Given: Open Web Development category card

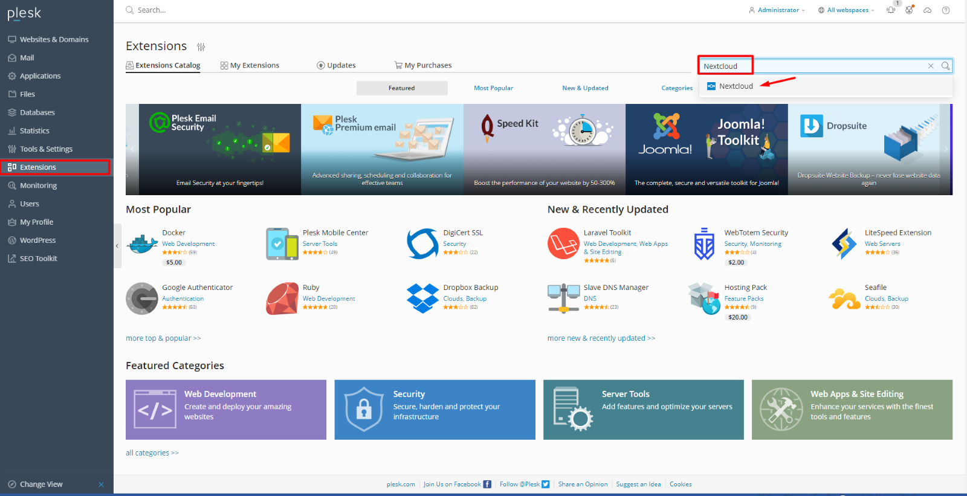Looking at the screenshot, I should 226,410.
